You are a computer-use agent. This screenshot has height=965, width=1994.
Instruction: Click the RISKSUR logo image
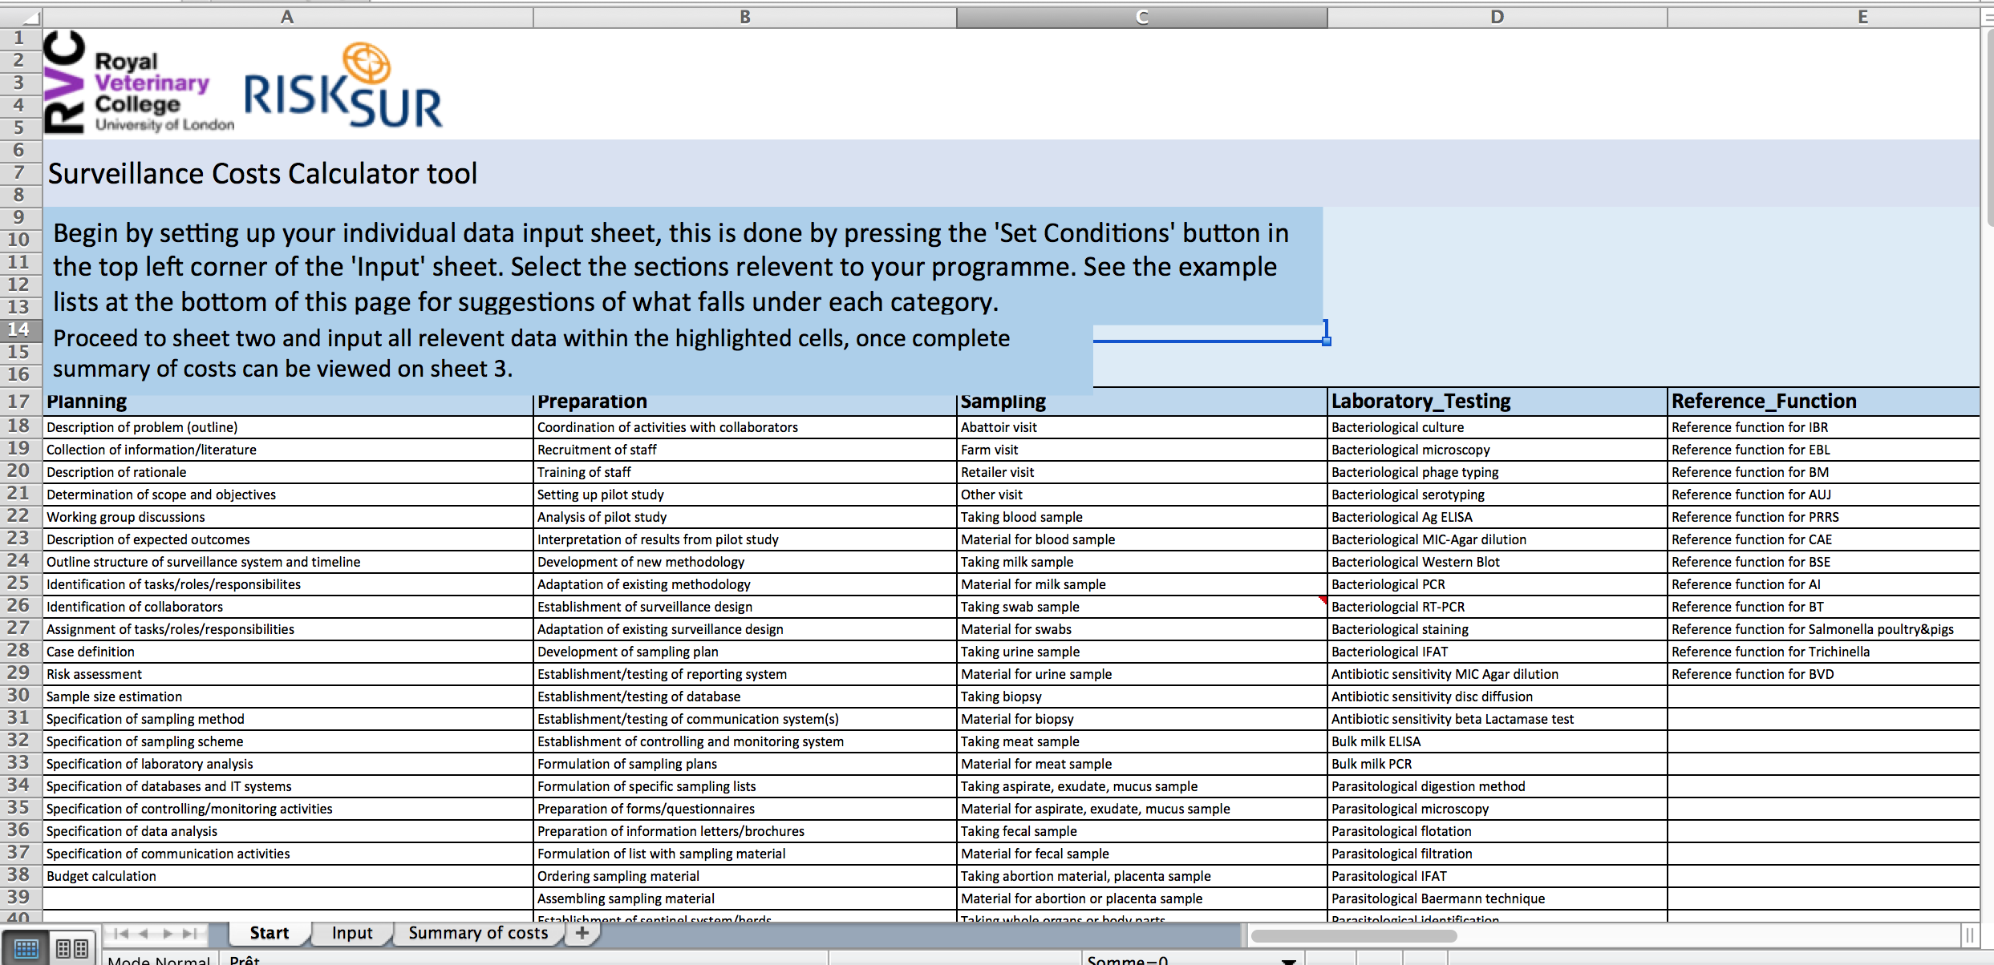(343, 86)
